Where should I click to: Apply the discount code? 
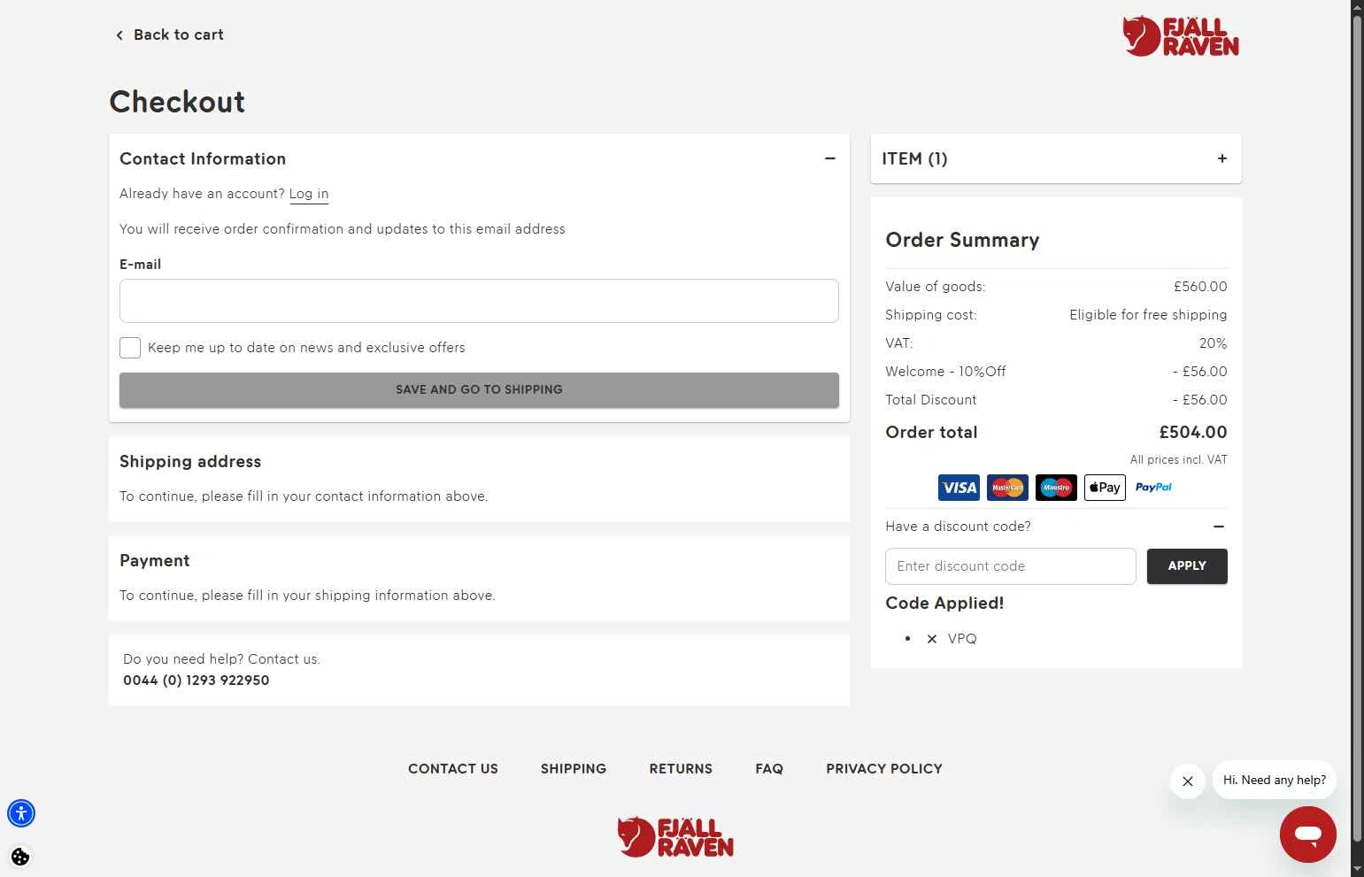point(1187,566)
